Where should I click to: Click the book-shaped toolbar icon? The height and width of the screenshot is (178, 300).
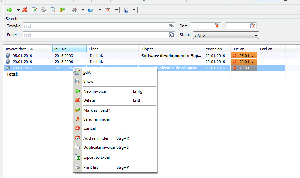[x=74, y=10]
